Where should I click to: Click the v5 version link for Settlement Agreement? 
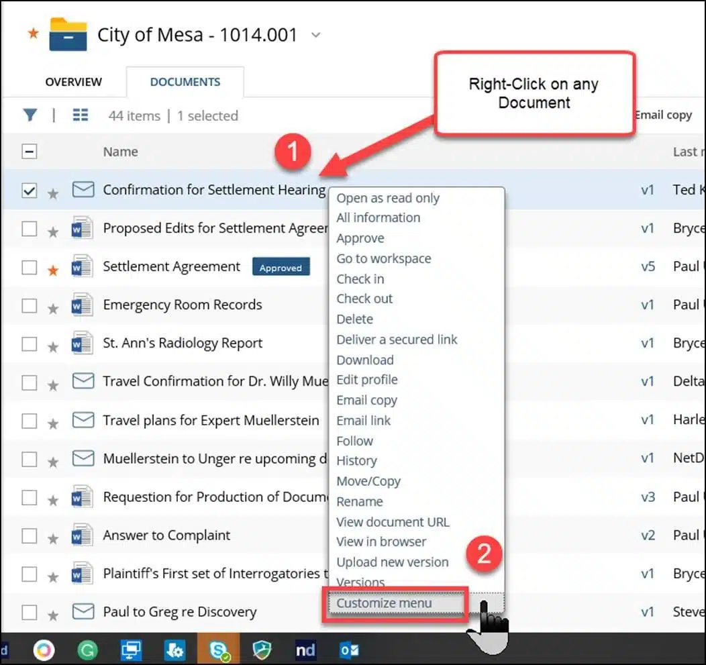click(648, 266)
